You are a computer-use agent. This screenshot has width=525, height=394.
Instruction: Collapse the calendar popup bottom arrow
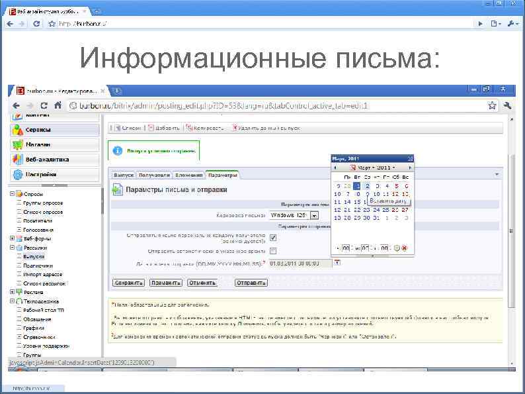(373, 256)
